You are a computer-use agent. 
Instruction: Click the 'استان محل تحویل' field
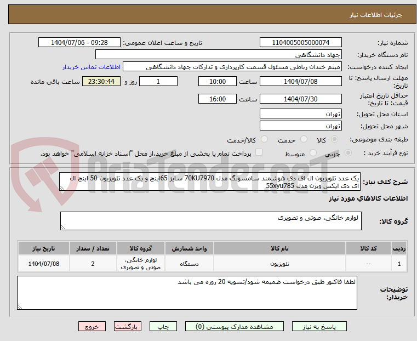(x=300, y=113)
